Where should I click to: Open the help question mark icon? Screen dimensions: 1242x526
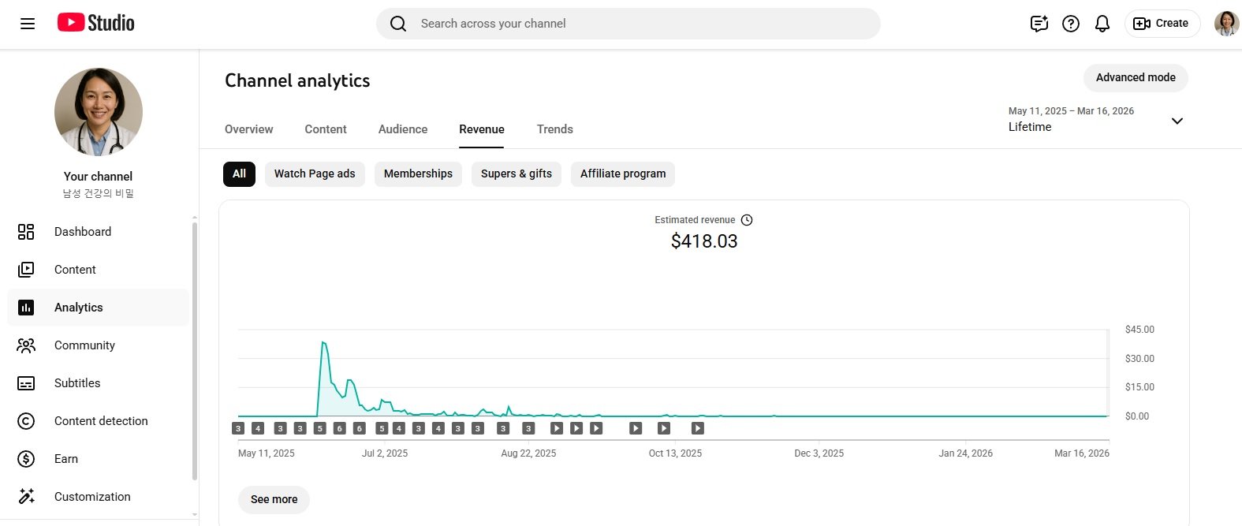point(1070,24)
